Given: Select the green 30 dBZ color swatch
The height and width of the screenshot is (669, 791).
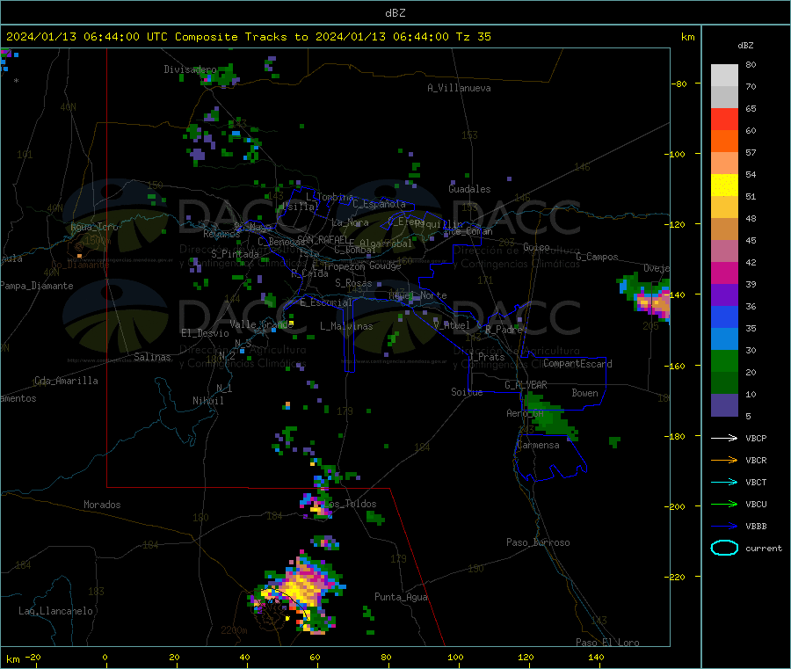Looking at the screenshot, I should coord(724,360).
